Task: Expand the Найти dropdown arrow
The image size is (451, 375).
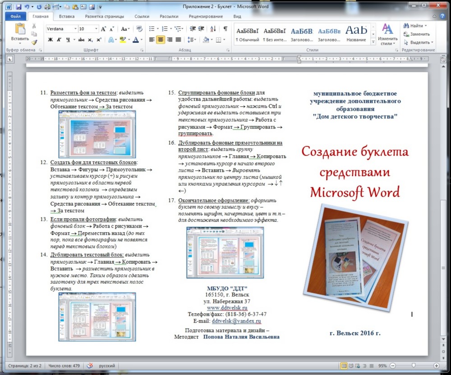Action: coord(425,26)
